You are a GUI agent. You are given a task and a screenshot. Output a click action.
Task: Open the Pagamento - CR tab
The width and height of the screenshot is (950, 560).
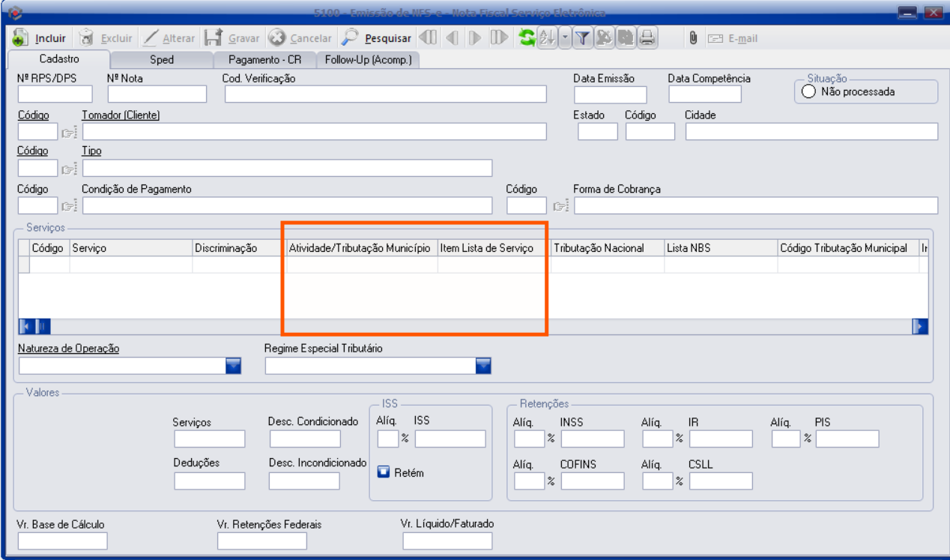click(264, 60)
